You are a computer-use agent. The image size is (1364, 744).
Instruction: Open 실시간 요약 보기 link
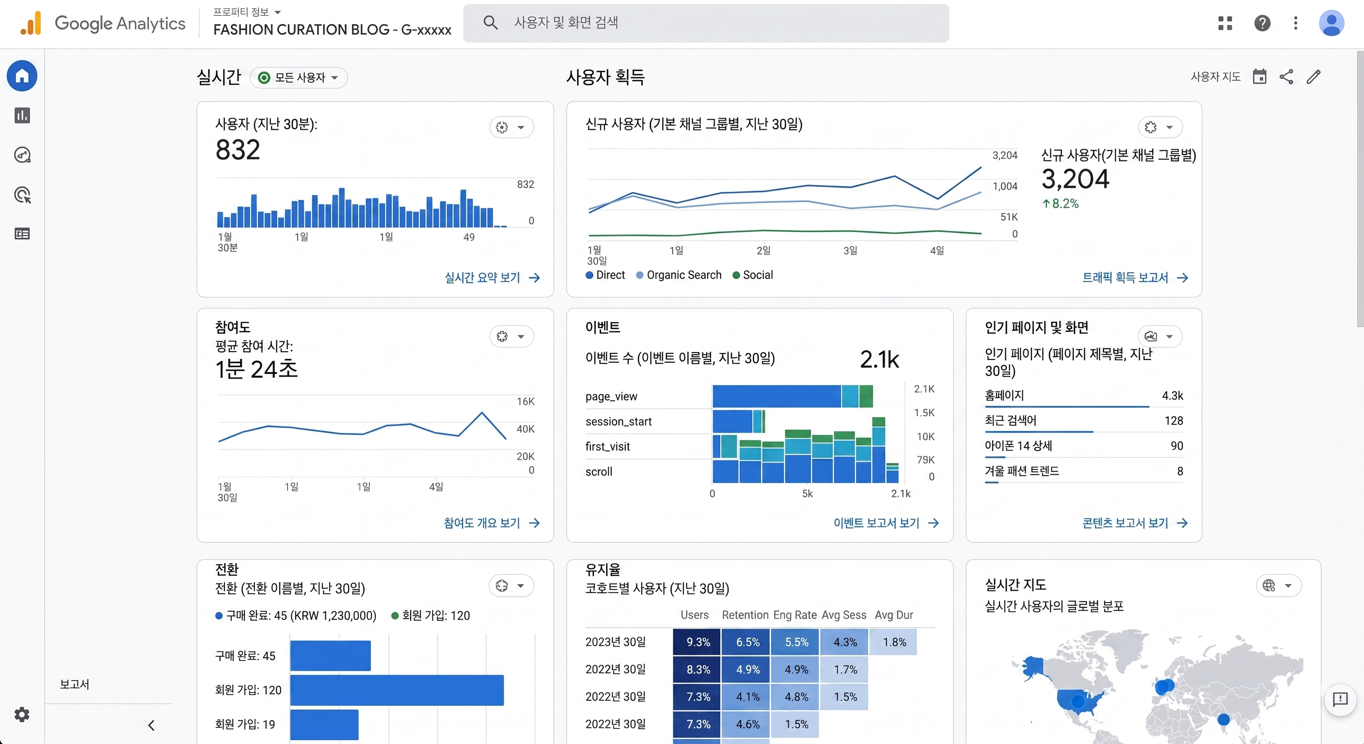click(x=492, y=278)
